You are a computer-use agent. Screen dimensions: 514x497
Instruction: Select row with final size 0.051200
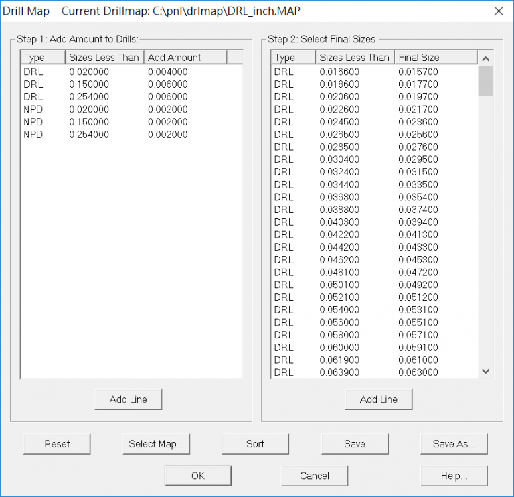[x=374, y=297]
